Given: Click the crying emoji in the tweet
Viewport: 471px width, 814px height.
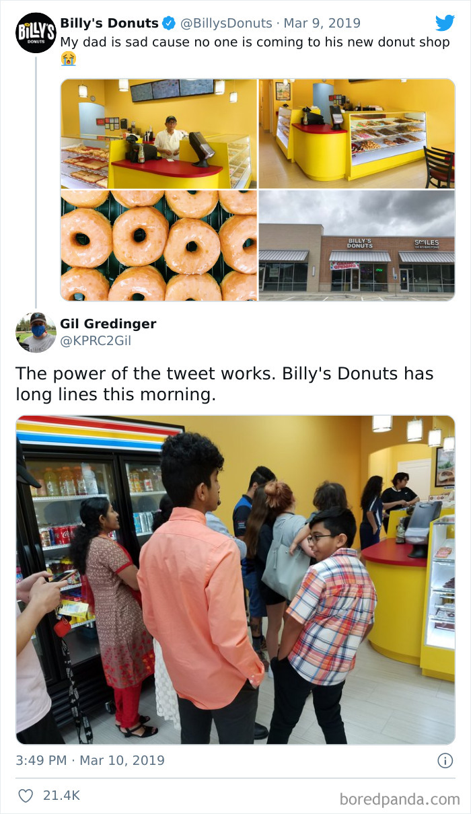Looking at the screenshot, I should (68, 59).
